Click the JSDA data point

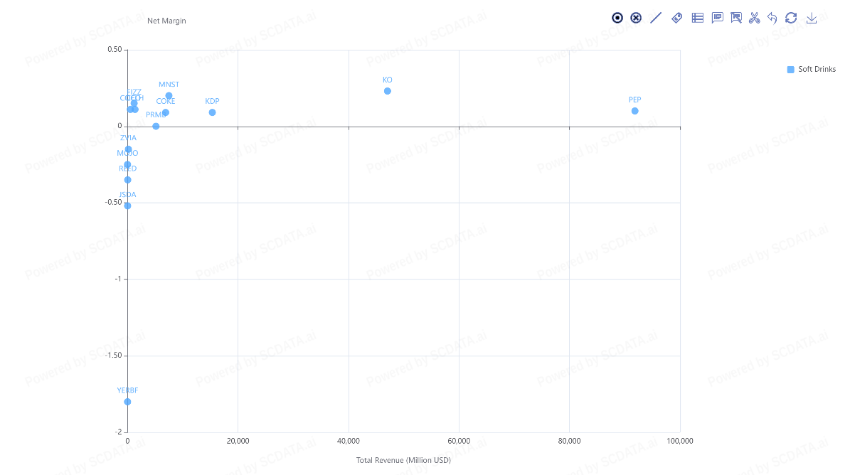[x=127, y=206]
